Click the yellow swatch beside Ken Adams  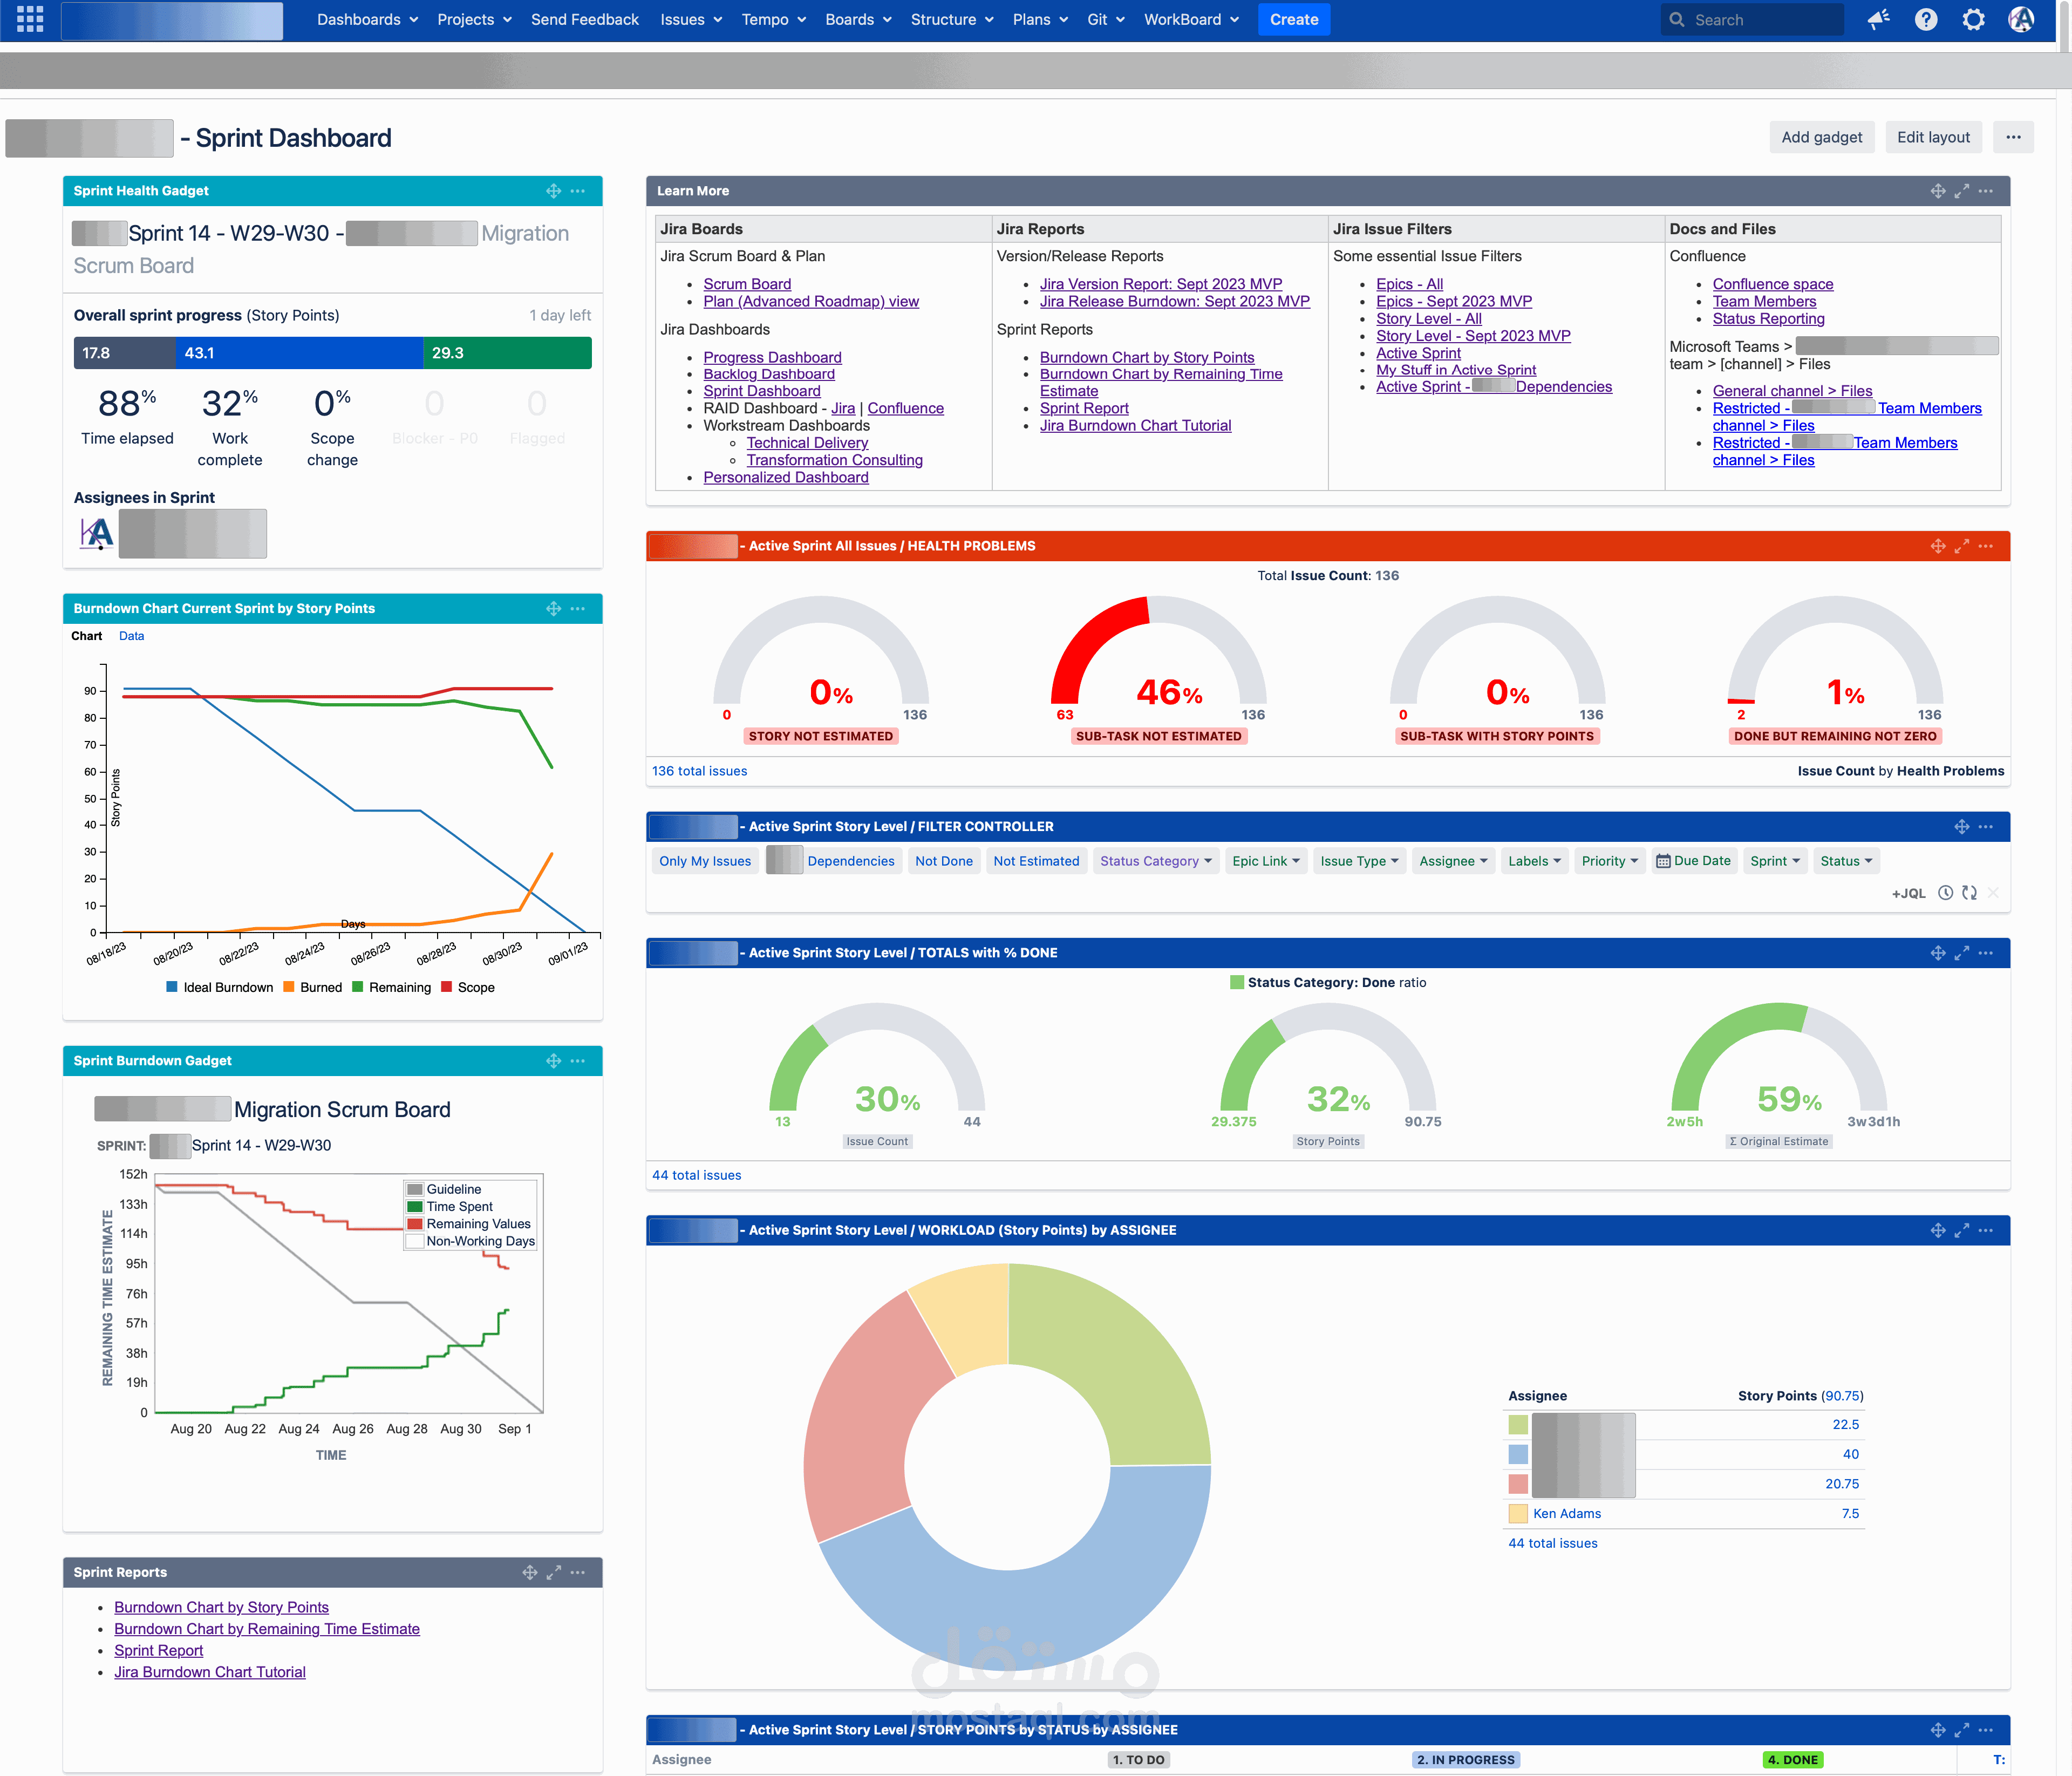tap(1518, 1514)
